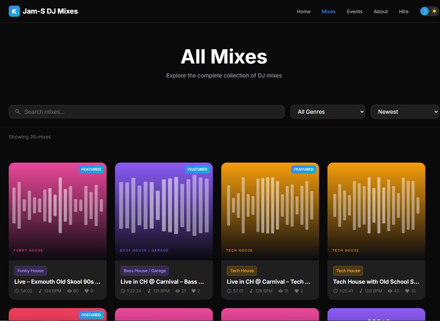440x321 pixels.
Task: Toggle the dark/light theme switch
Action: tap(429, 11)
